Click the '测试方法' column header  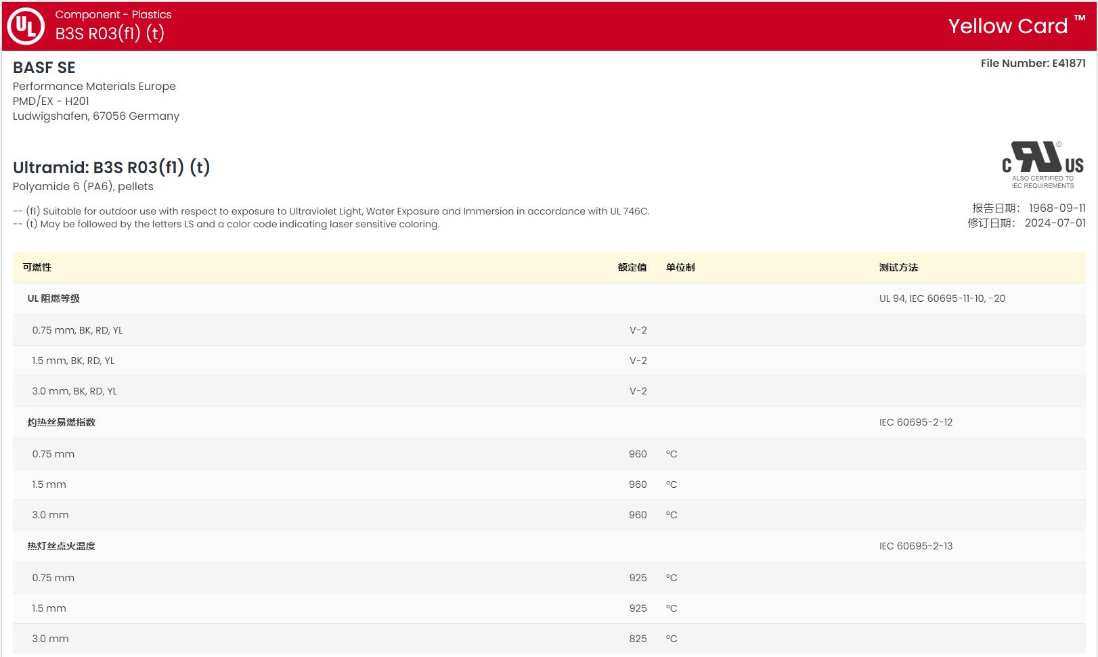pyautogui.click(x=898, y=267)
